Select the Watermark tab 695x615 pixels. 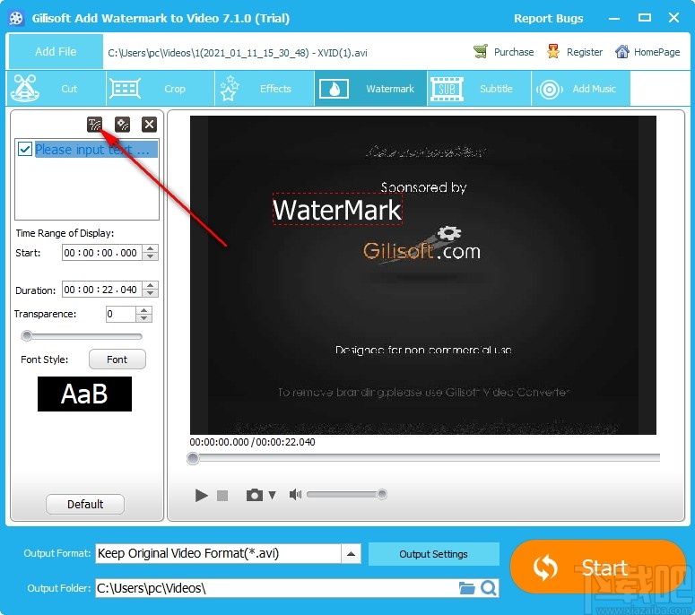(370, 88)
